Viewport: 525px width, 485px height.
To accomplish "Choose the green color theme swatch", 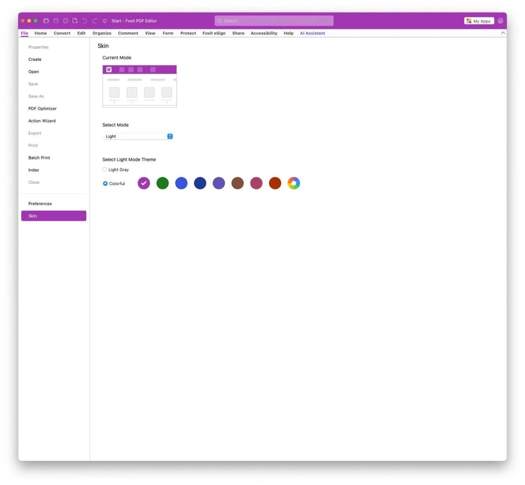I will 162,183.
